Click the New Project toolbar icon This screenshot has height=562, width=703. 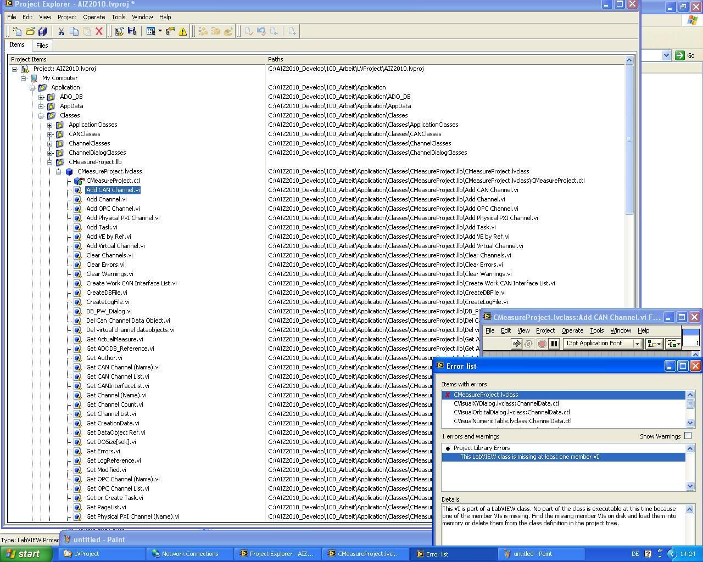point(17,31)
